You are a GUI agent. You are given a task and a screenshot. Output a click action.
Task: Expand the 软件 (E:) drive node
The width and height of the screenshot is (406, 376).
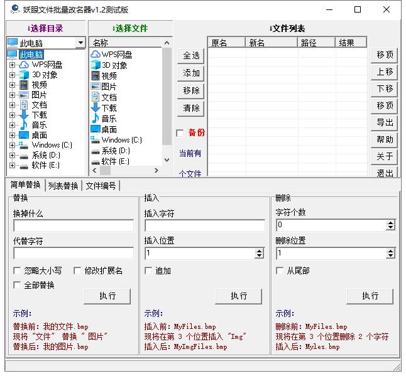click(x=12, y=165)
